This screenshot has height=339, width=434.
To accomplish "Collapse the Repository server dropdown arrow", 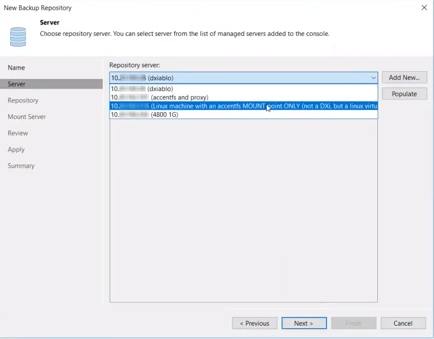I will point(373,78).
